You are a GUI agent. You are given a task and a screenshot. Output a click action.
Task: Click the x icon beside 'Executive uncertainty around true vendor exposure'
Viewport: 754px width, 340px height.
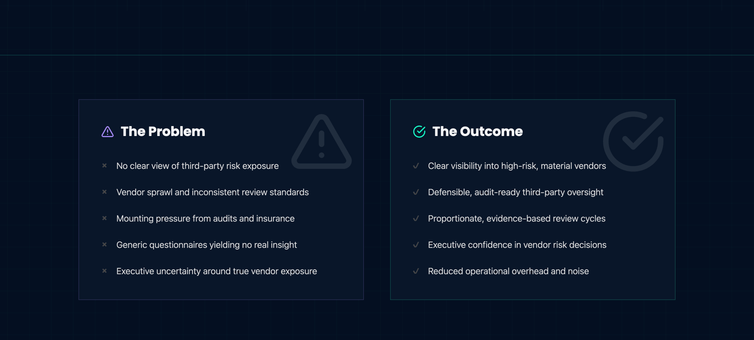pos(104,271)
